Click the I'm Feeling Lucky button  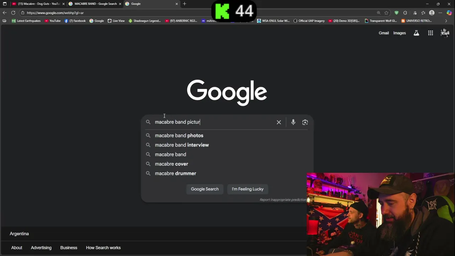pyautogui.click(x=248, y=189)
